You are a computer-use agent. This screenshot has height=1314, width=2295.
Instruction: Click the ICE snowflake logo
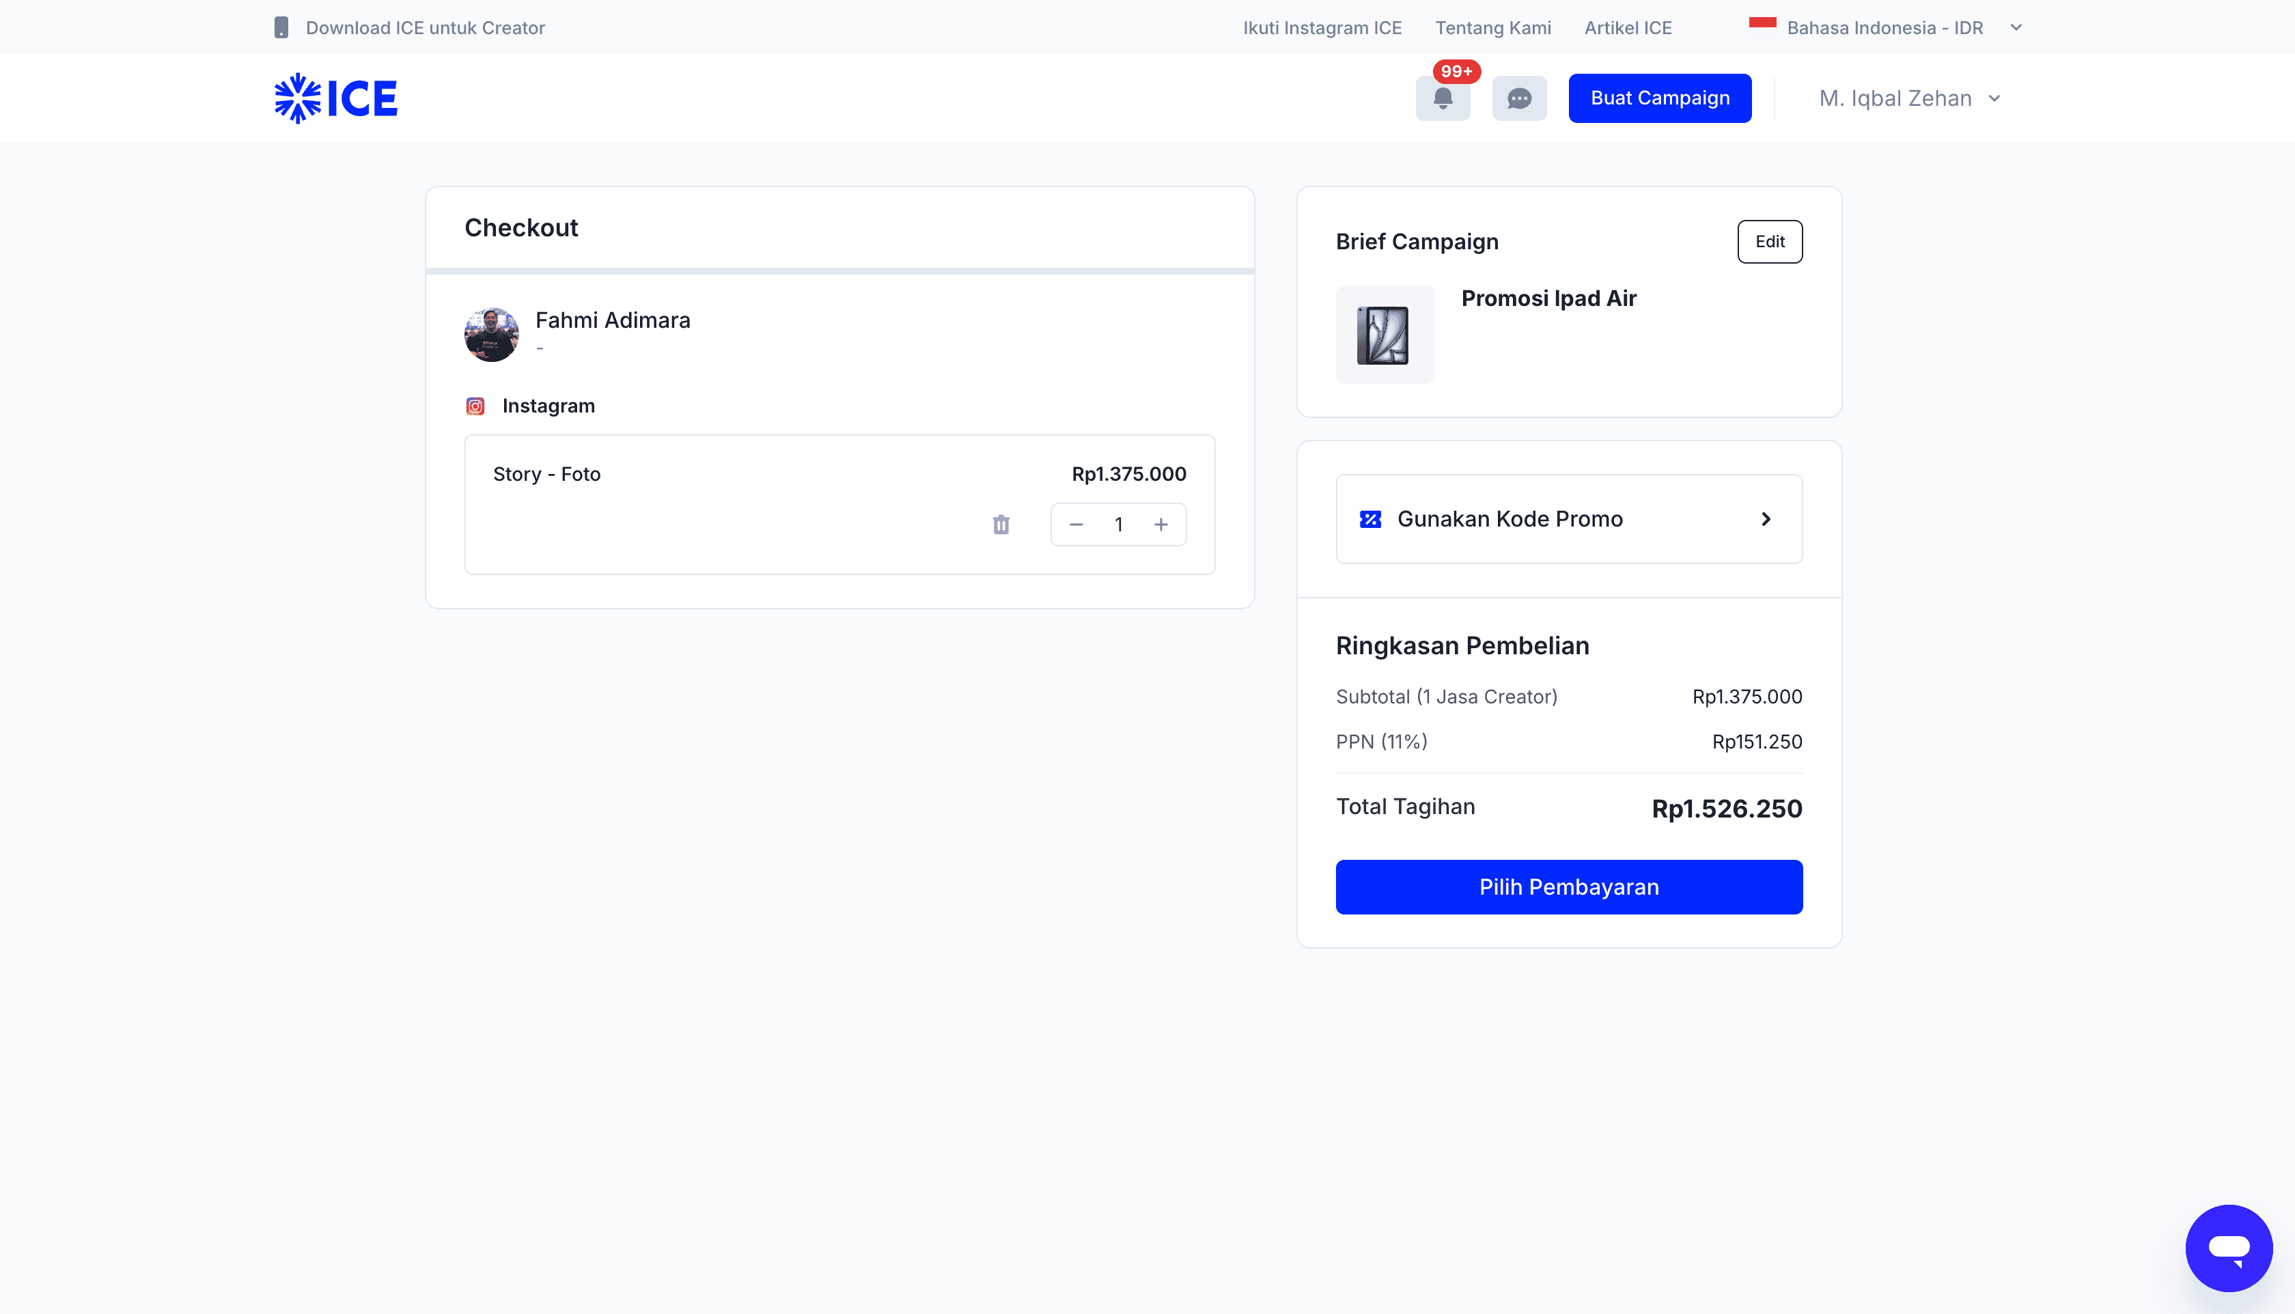[x=336, y=98]
